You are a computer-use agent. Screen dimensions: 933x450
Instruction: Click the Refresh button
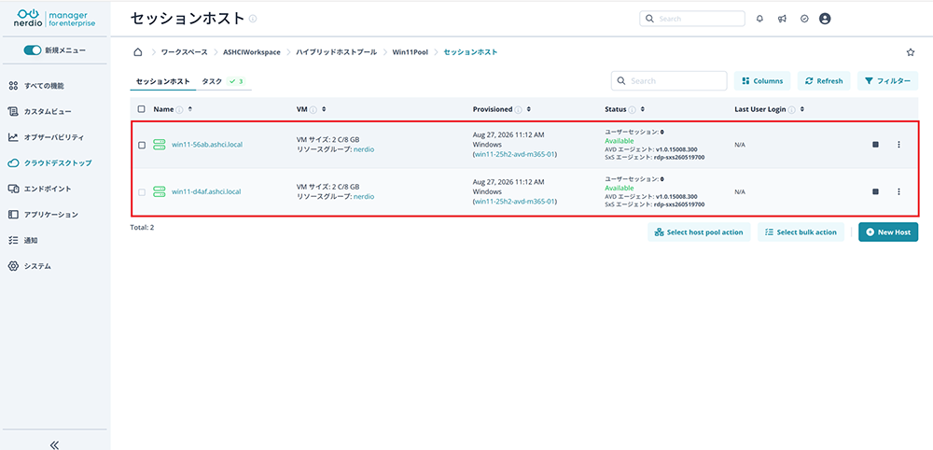(x=824, y=81)
